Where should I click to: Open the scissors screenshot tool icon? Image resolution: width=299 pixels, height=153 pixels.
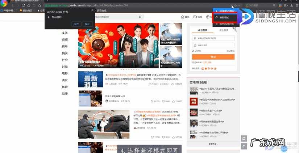(x=285, y=5)
